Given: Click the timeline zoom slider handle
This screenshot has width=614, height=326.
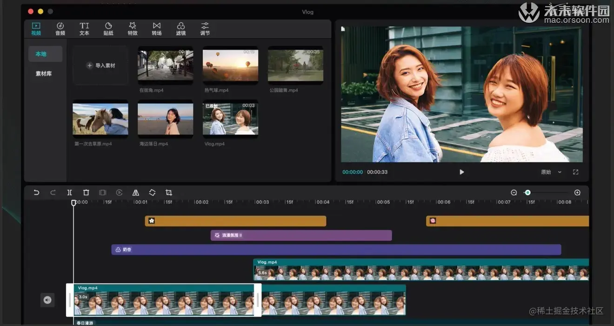Looking at the screenshot, I should [527, 193].
